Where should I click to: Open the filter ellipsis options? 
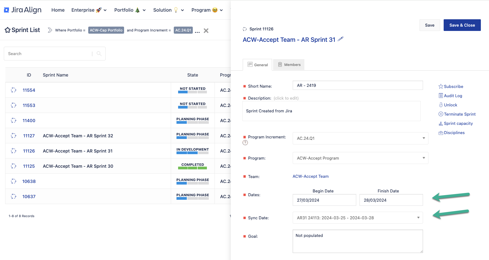[x=197, y=32]
